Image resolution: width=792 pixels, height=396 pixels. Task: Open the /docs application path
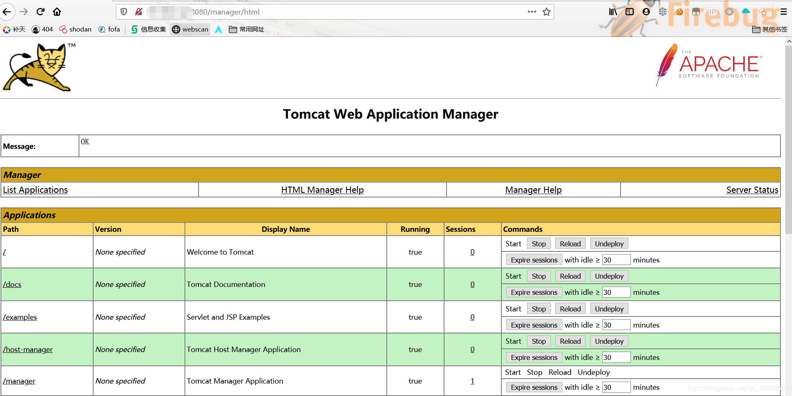(12, 284)
